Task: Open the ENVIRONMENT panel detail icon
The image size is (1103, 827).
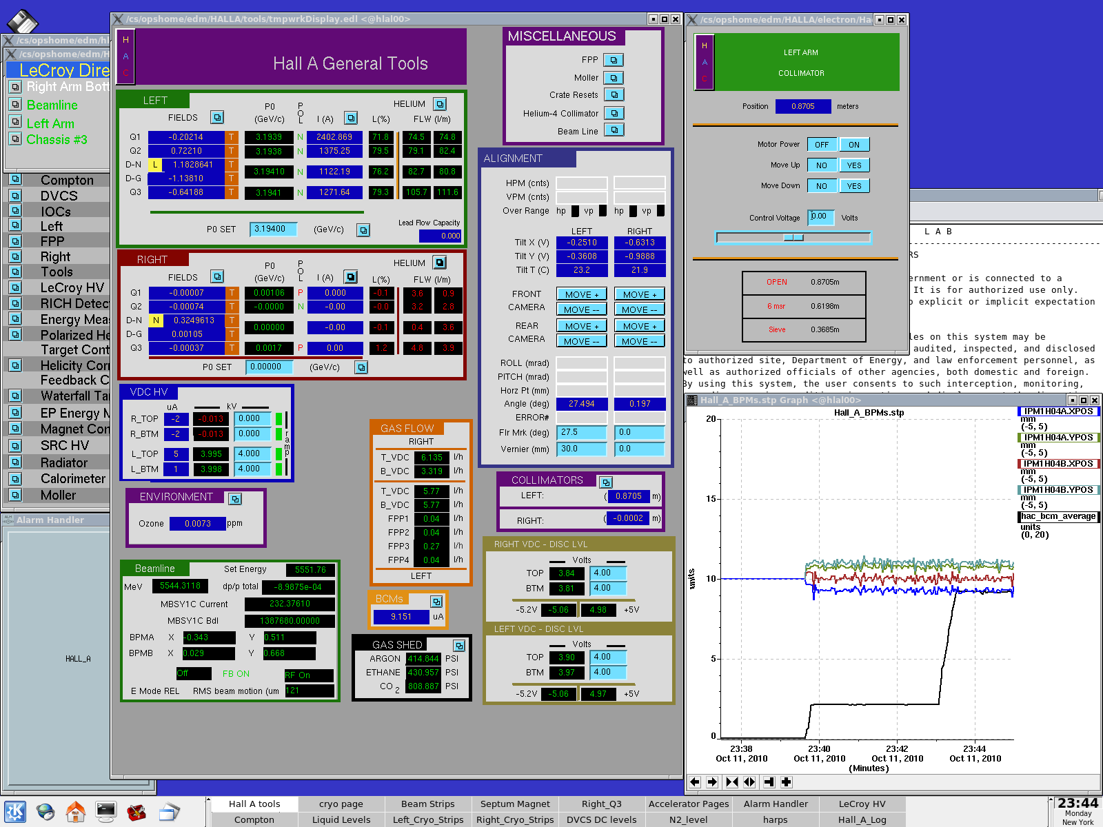Action: [235, 498]
